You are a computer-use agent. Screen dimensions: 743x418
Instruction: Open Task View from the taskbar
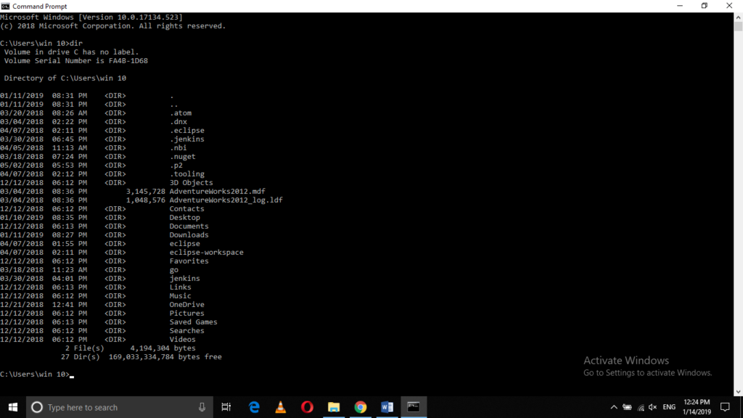(226, 407)
